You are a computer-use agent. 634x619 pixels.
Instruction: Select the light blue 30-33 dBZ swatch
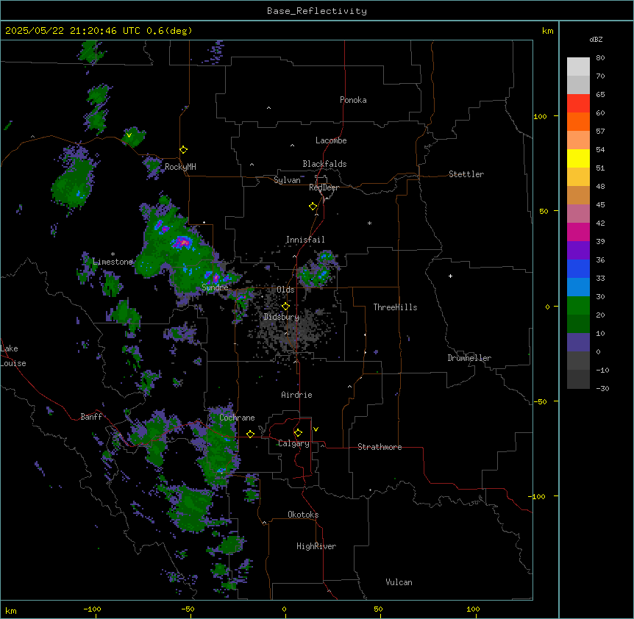coord(578,287)
